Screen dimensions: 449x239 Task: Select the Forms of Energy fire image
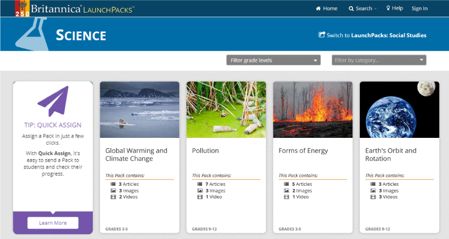pos(312,110)
